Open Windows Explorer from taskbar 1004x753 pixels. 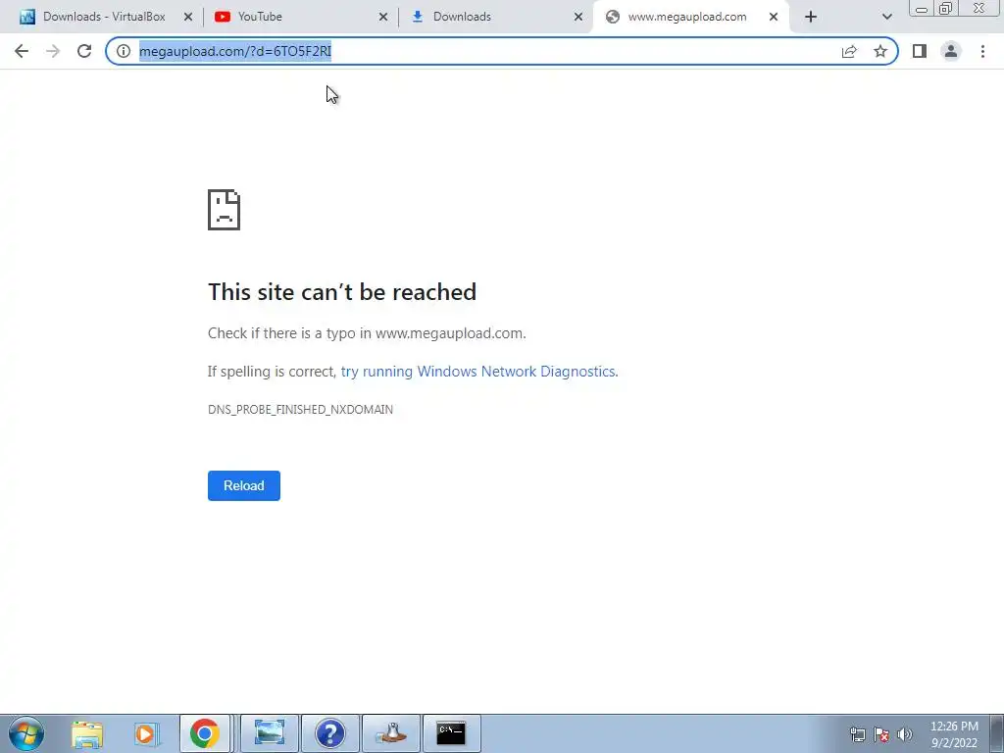coord(87,733)
